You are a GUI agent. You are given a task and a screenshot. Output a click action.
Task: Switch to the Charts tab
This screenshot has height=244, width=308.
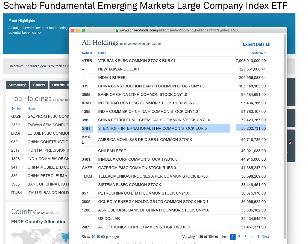(x=39, y=85)
